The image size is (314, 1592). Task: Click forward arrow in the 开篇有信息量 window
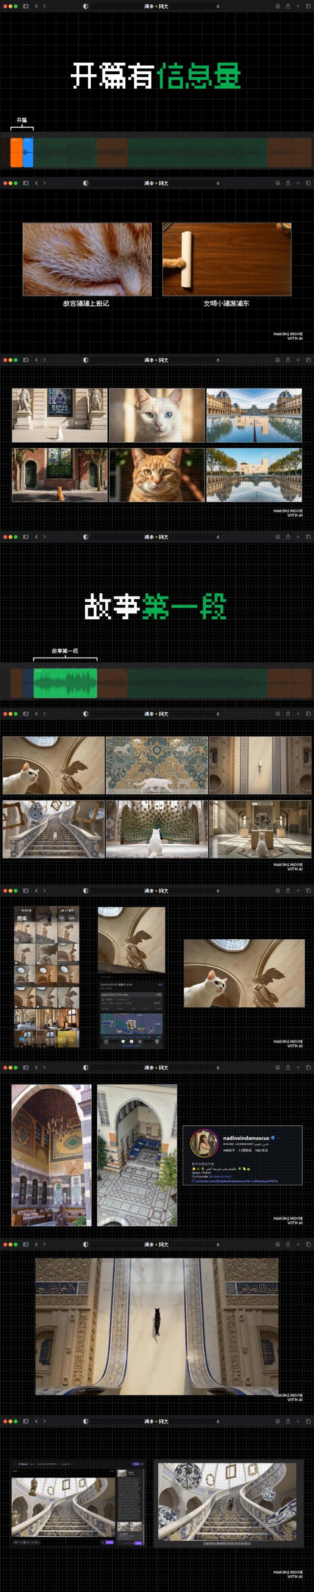point(45,6)
